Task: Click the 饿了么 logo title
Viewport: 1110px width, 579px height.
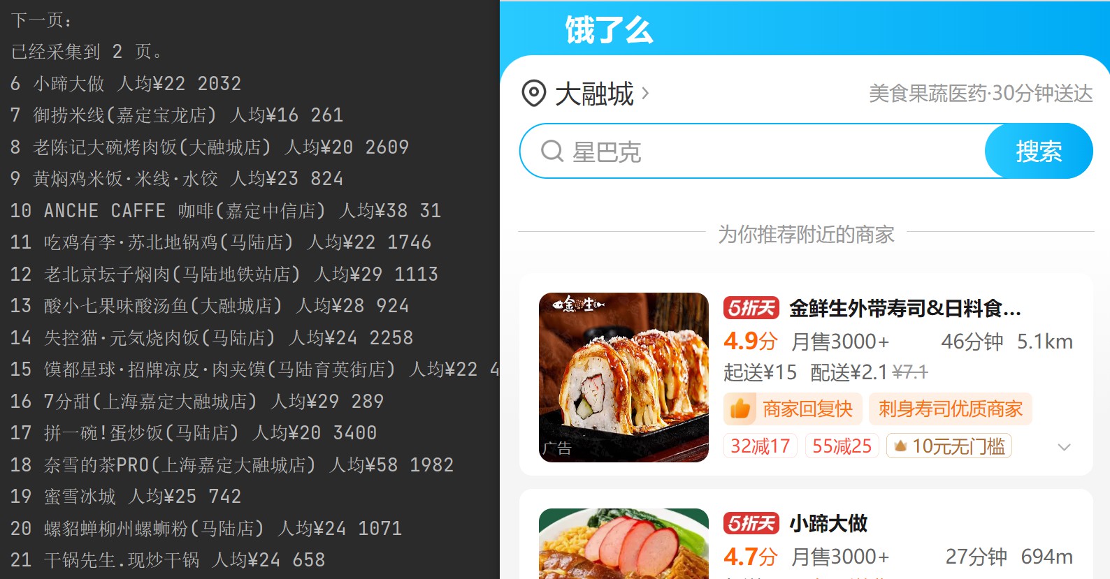Action: point(609,30)
